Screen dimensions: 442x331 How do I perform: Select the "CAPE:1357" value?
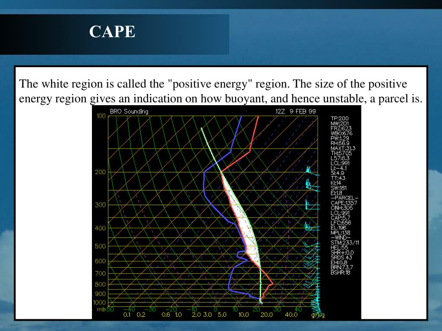344,203
